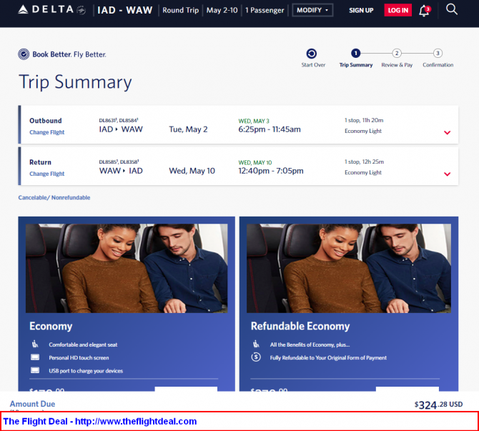This screenshot has width=479, height=431.
Task: Click the 12:40pm - 7:05pm return times
Action: [x=271, y=171]
